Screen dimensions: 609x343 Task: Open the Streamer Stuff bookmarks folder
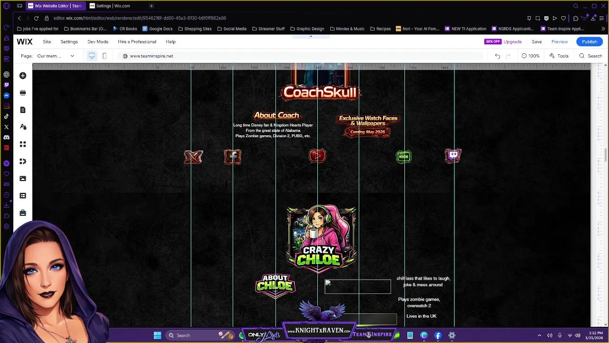(268, 29)
